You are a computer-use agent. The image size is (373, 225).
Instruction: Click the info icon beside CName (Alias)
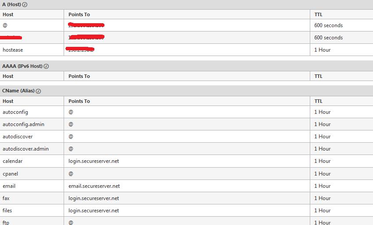(38, 91)
